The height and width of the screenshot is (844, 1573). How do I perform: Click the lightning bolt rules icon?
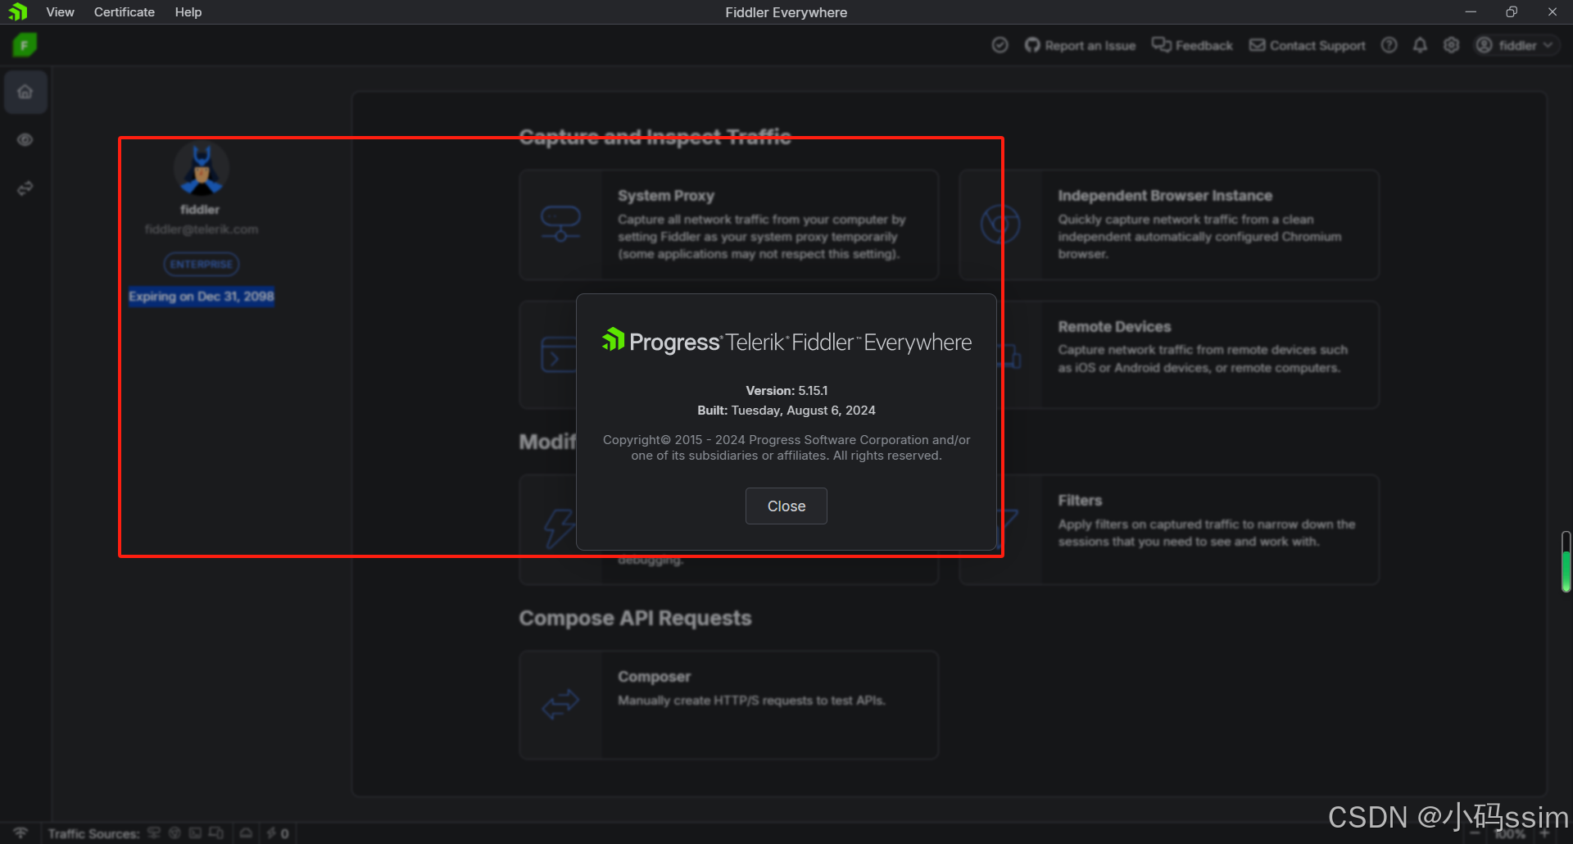[559, 529]
